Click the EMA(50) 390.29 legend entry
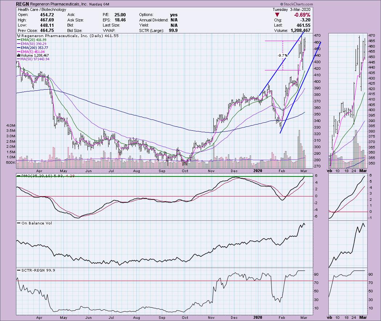Screen dimensions: 381x321 point(31,44)
